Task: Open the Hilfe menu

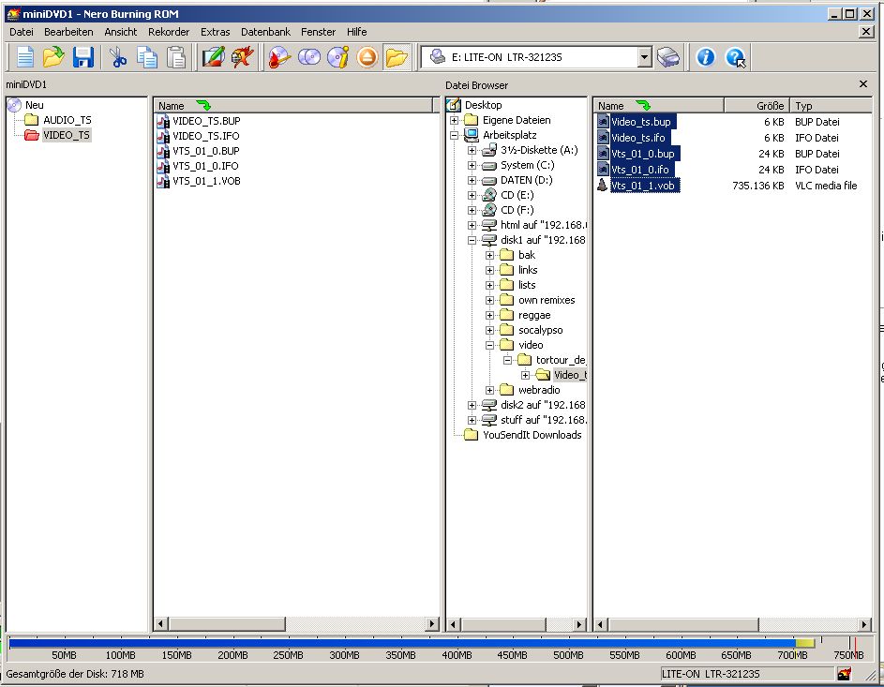Action: point(357,32)
